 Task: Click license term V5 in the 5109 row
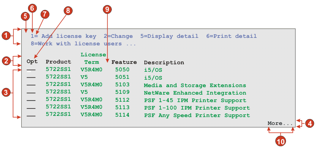coord(84,92)
